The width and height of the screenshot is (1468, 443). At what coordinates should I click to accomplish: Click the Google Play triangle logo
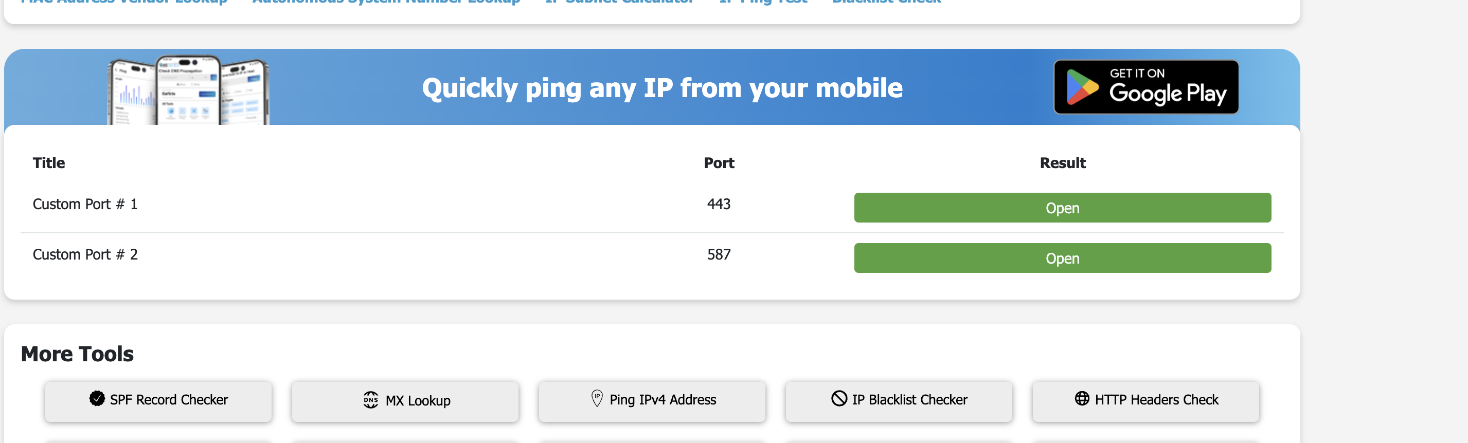[1081, 87]
